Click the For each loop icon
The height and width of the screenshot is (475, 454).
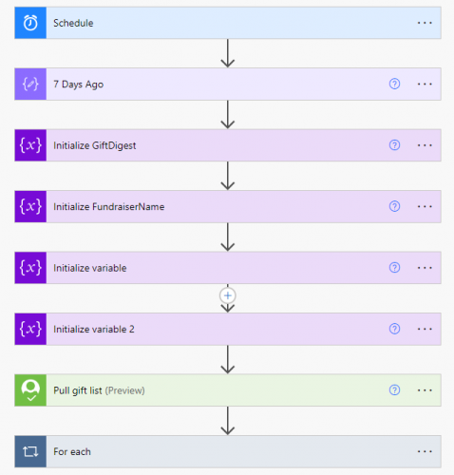[30, 451]
